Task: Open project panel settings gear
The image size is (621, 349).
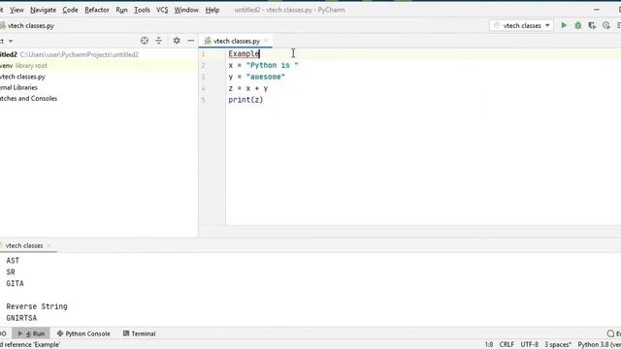Action: [177, 41]
